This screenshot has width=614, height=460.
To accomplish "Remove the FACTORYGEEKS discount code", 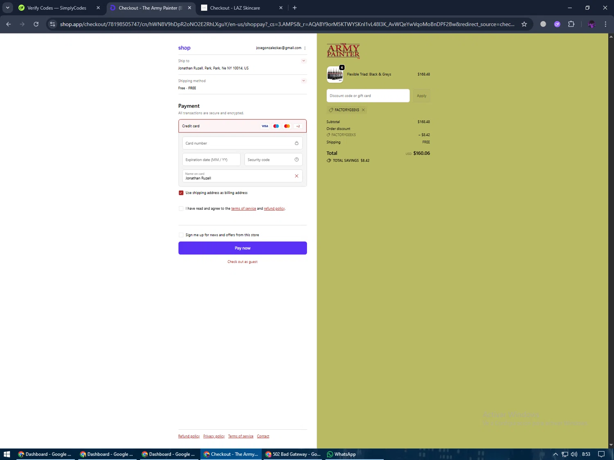I will pos(363,110).
